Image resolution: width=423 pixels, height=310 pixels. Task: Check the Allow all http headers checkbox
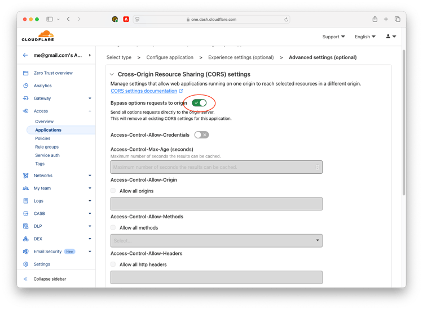113,264
